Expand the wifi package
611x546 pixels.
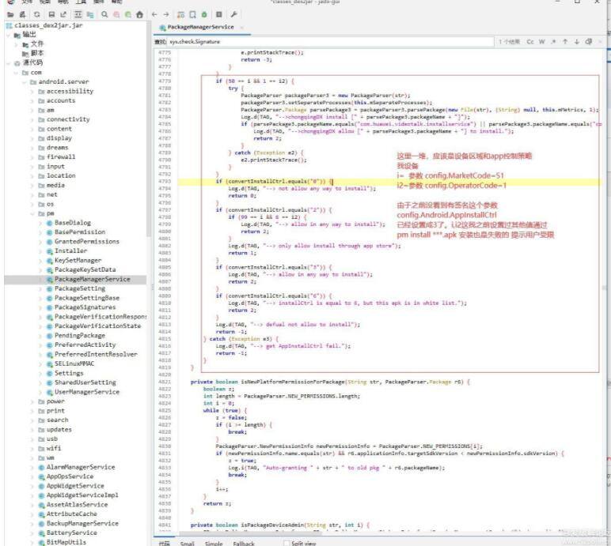click(32, 449)
